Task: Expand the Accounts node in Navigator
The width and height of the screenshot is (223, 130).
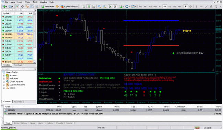Action: (x=4, y=75)
